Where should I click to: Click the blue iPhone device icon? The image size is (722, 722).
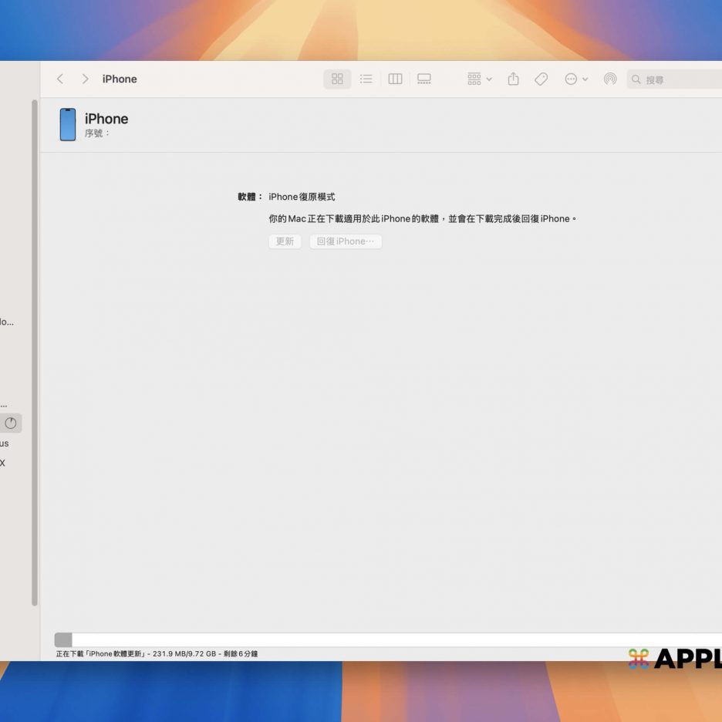[68, 125]
